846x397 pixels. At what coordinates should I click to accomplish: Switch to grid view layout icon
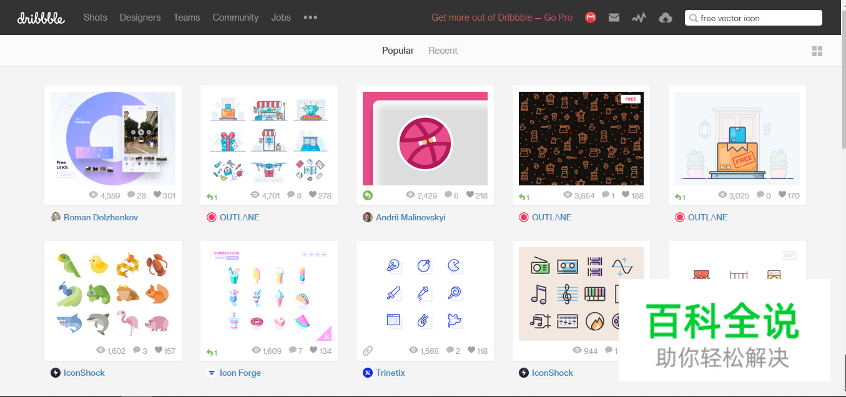817,51
